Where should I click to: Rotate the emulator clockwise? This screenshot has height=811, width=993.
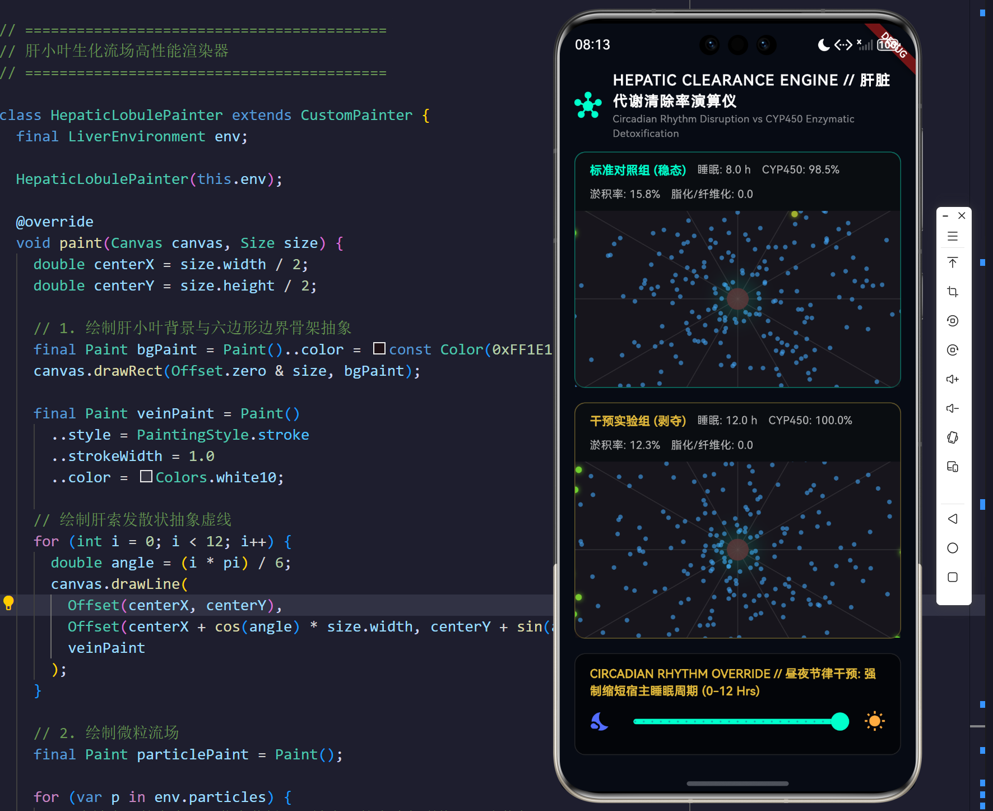pos(953,350)
